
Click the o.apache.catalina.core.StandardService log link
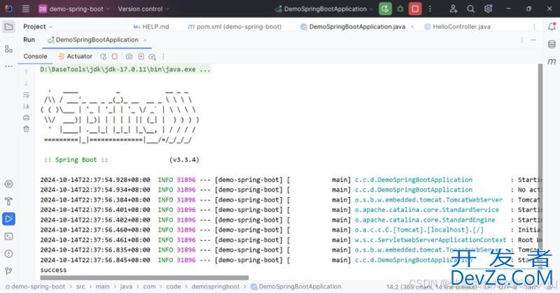point(427,210)
